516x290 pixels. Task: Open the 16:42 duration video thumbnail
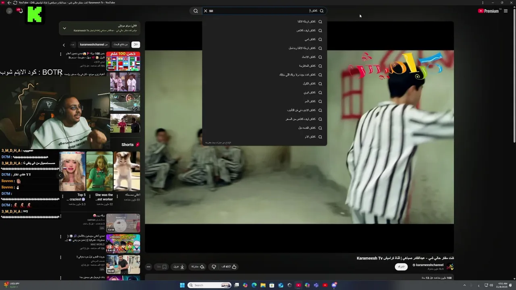click(123, 264)
